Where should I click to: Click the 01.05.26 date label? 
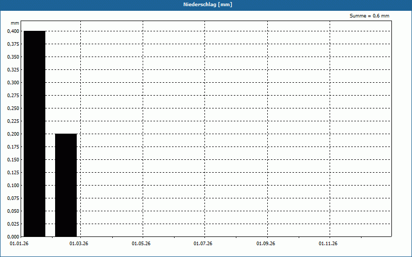[x=141, y=244]
